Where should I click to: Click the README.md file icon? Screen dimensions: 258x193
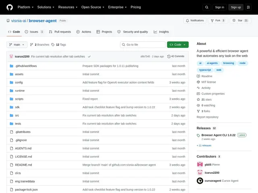(x=11, y=165)
